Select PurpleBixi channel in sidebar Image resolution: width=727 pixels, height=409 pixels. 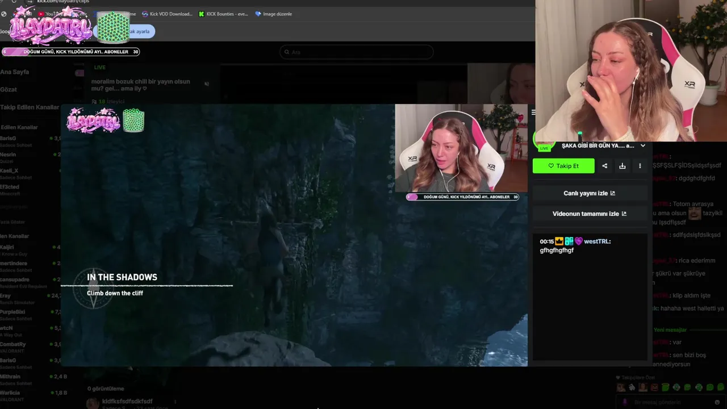[30, 315]
